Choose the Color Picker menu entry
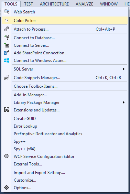This screenshot has height=194, width=130. tap(65, 20)
